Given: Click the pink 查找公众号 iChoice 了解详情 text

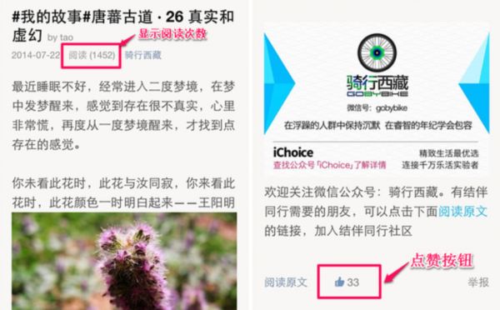Looking at the screenshot, I should [x=329, y=165].
